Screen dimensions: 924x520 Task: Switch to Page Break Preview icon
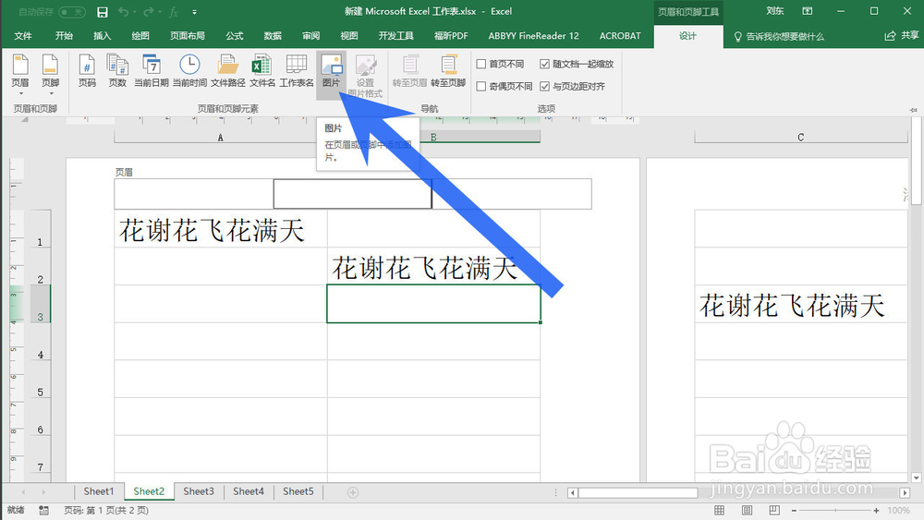tap(774, 511)
